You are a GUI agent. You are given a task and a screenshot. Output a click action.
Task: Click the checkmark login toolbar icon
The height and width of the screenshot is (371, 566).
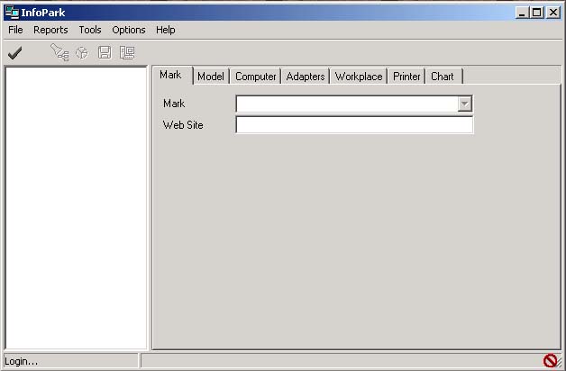tap(14, 53)
